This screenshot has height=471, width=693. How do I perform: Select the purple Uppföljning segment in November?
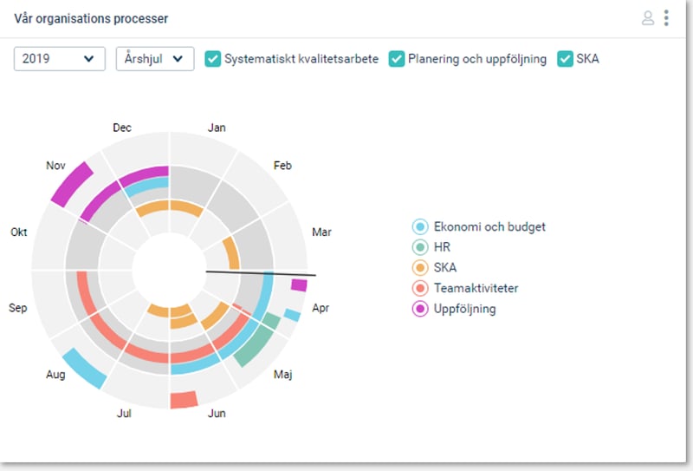point(73,184)
